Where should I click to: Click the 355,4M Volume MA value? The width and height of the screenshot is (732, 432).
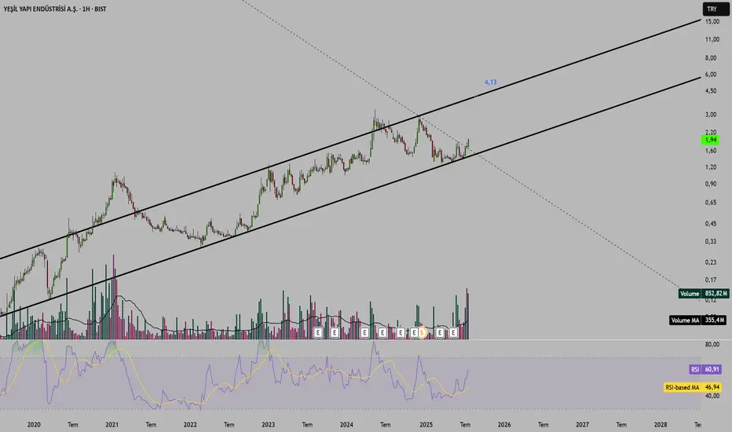coord(714,320)
